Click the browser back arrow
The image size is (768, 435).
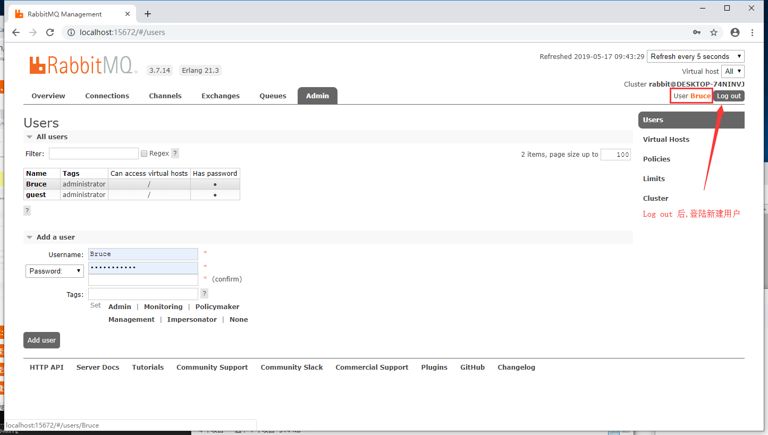[x=16, y=32]
